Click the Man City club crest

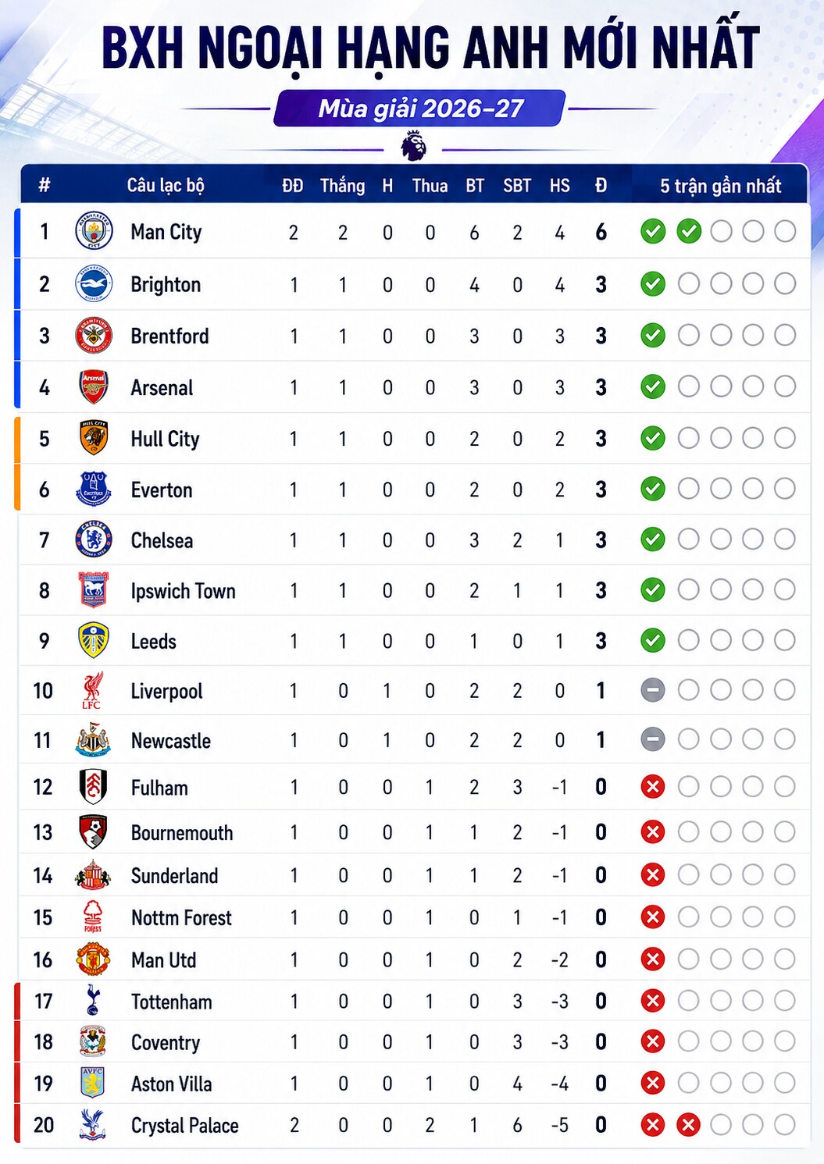click(94, 231)
